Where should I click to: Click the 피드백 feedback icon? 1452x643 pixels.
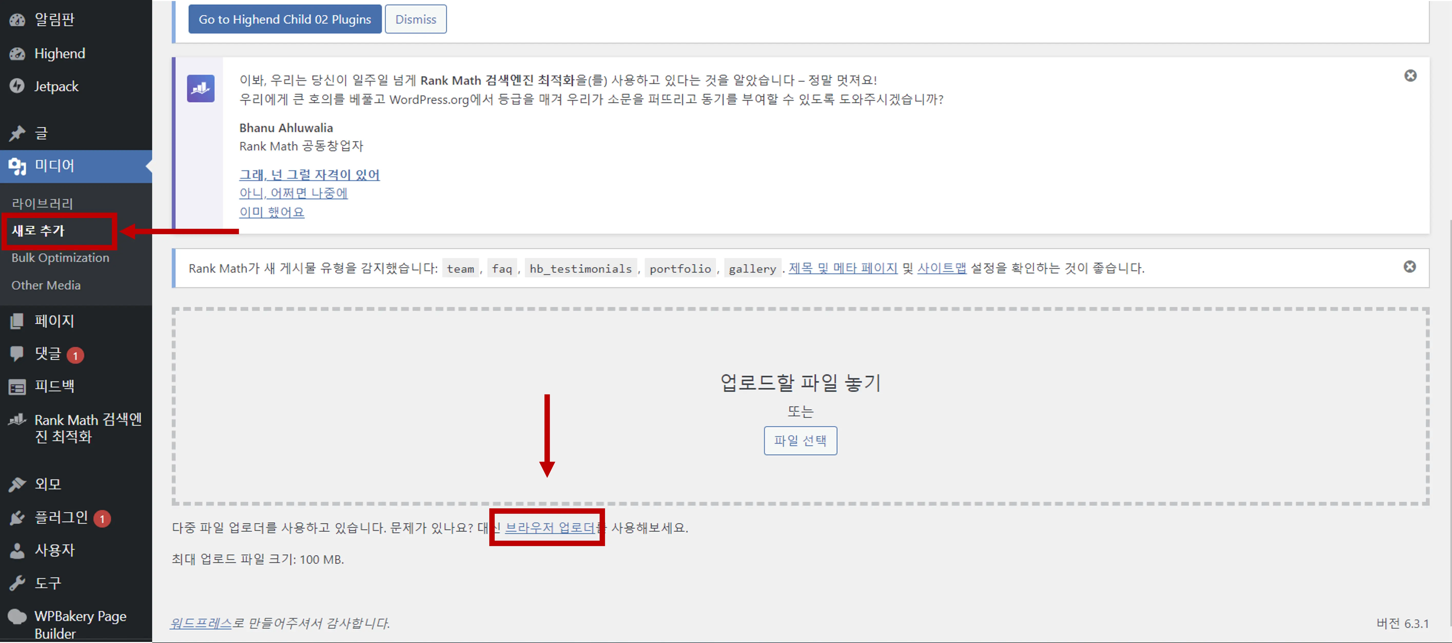pos(17,387)
